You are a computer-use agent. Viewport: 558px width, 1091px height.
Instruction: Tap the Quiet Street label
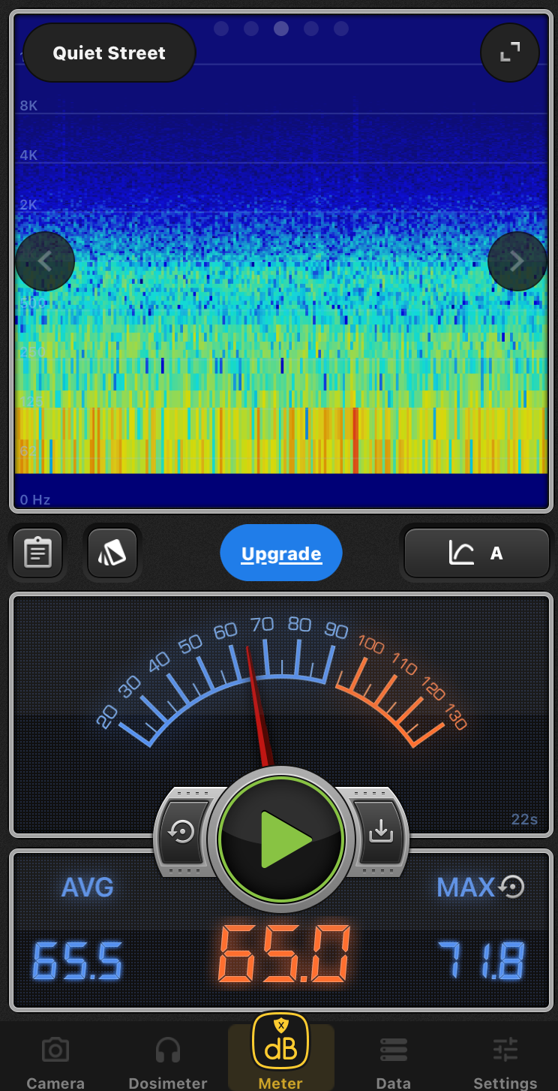[x=109, y=53]
